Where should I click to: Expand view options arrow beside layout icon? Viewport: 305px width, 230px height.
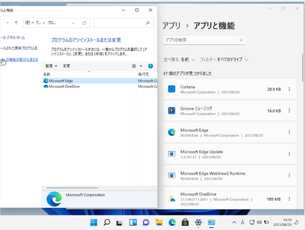(141, 66)
